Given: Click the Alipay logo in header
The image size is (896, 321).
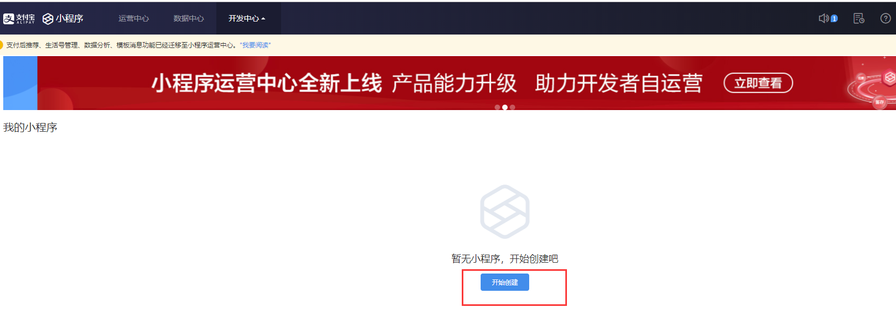Looking at the screenshot, I should click(x=19, y=19).
